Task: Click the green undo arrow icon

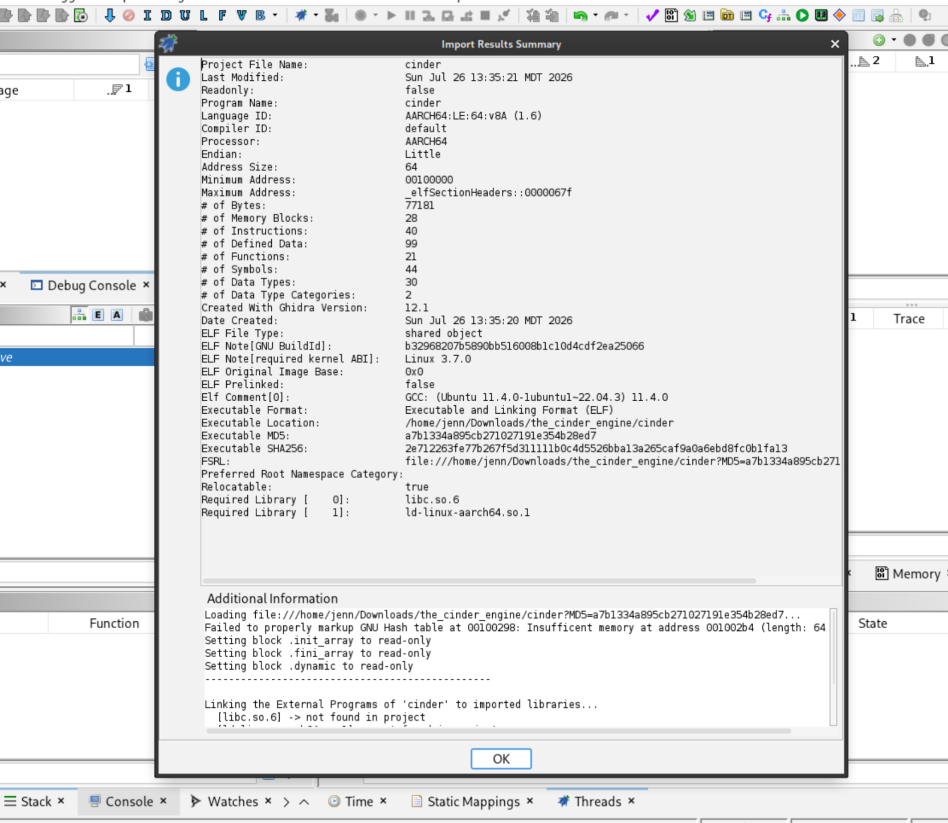Action: (580, 15)
